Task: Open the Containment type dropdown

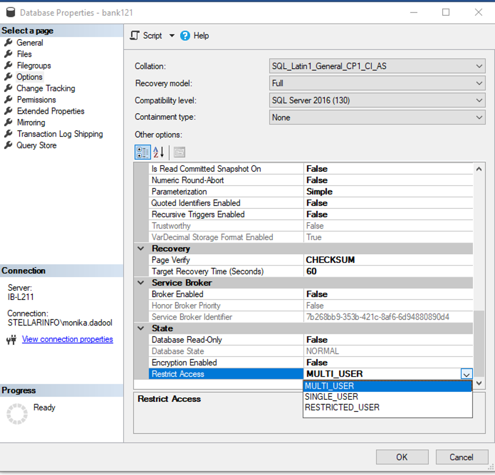Action: click(x=377, y=117)
